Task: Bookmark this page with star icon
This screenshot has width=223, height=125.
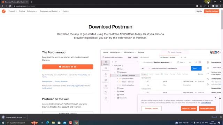Action: click(208, 6)
